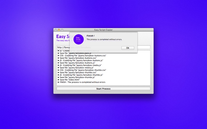Click the 'Easy Script Copier' window title
Image resolution: width=207 pixels, height=129 pixels.
point(103,30)
